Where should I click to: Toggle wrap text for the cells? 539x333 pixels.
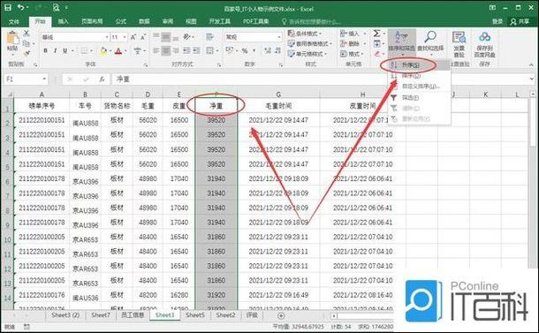click(209, 37)
